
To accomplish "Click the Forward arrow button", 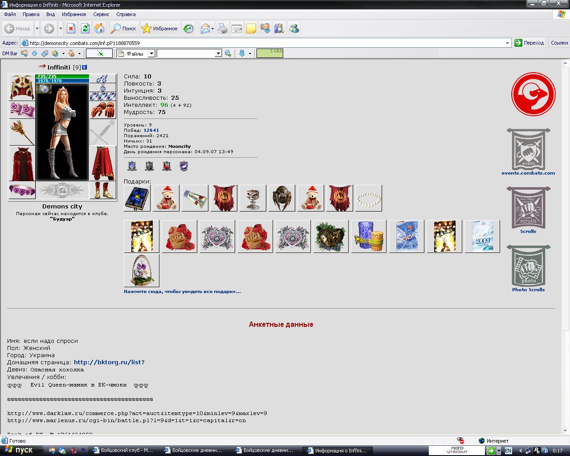I will (x=49, y=28).
